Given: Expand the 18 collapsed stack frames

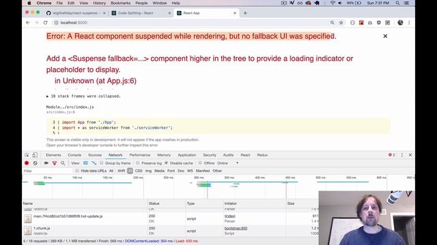Looking at the screenshot, I should pos(83,96).
